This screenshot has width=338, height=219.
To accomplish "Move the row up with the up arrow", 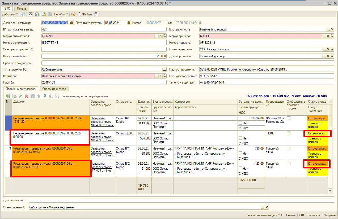I will coord(39,96).
